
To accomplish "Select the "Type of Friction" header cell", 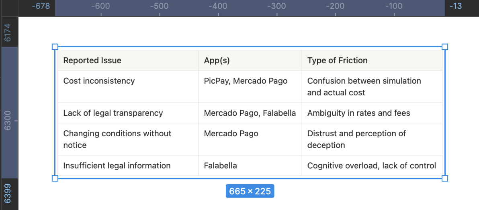I will click(337, 61).
